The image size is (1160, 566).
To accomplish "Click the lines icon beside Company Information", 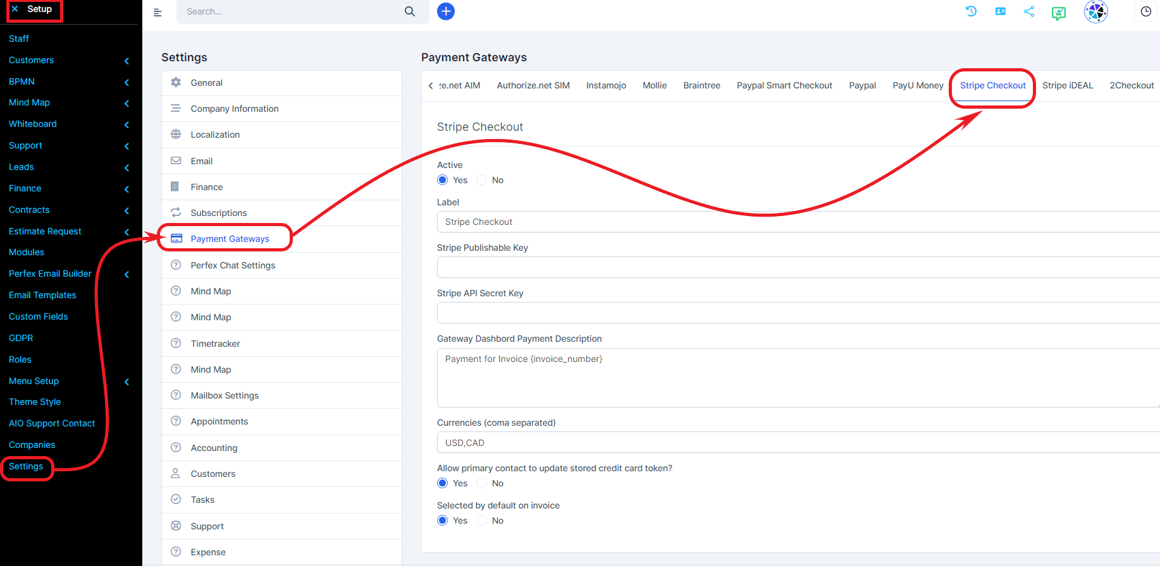I will [176, 109].
